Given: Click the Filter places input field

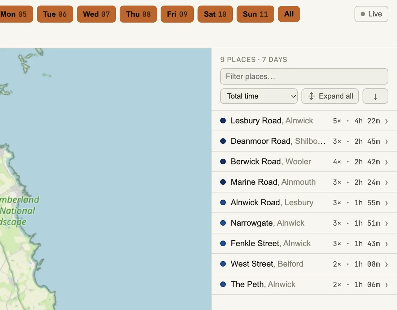Looking at the screenshot, I should click(304, 76).
